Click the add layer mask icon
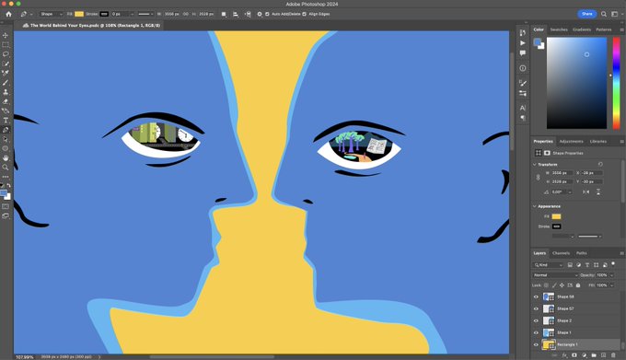 [x=574, y=354]
